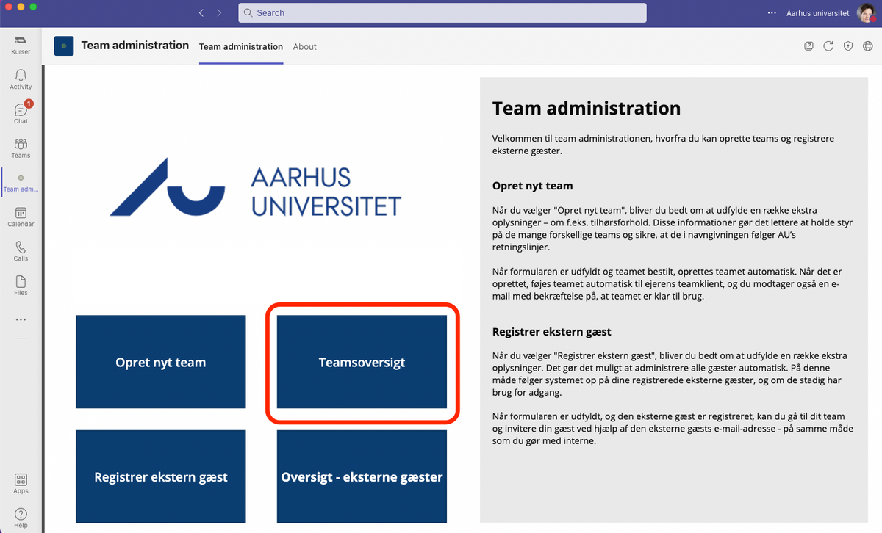Click the Registrer ekstern gæst button
This screenshot has width=882, height=533.
click(x=161, y=477)
